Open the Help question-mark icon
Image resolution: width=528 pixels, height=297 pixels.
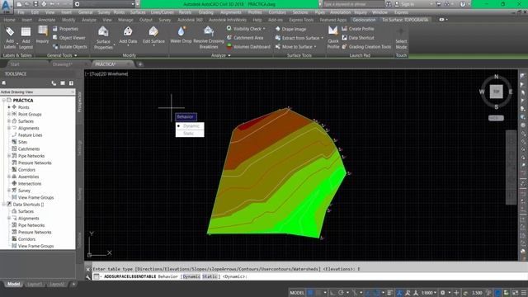463,4
